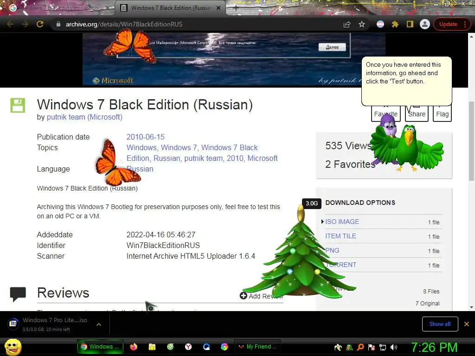Click the Share button on item page
The width and height of the screenshot is (475, 356).
click(417, 114)
